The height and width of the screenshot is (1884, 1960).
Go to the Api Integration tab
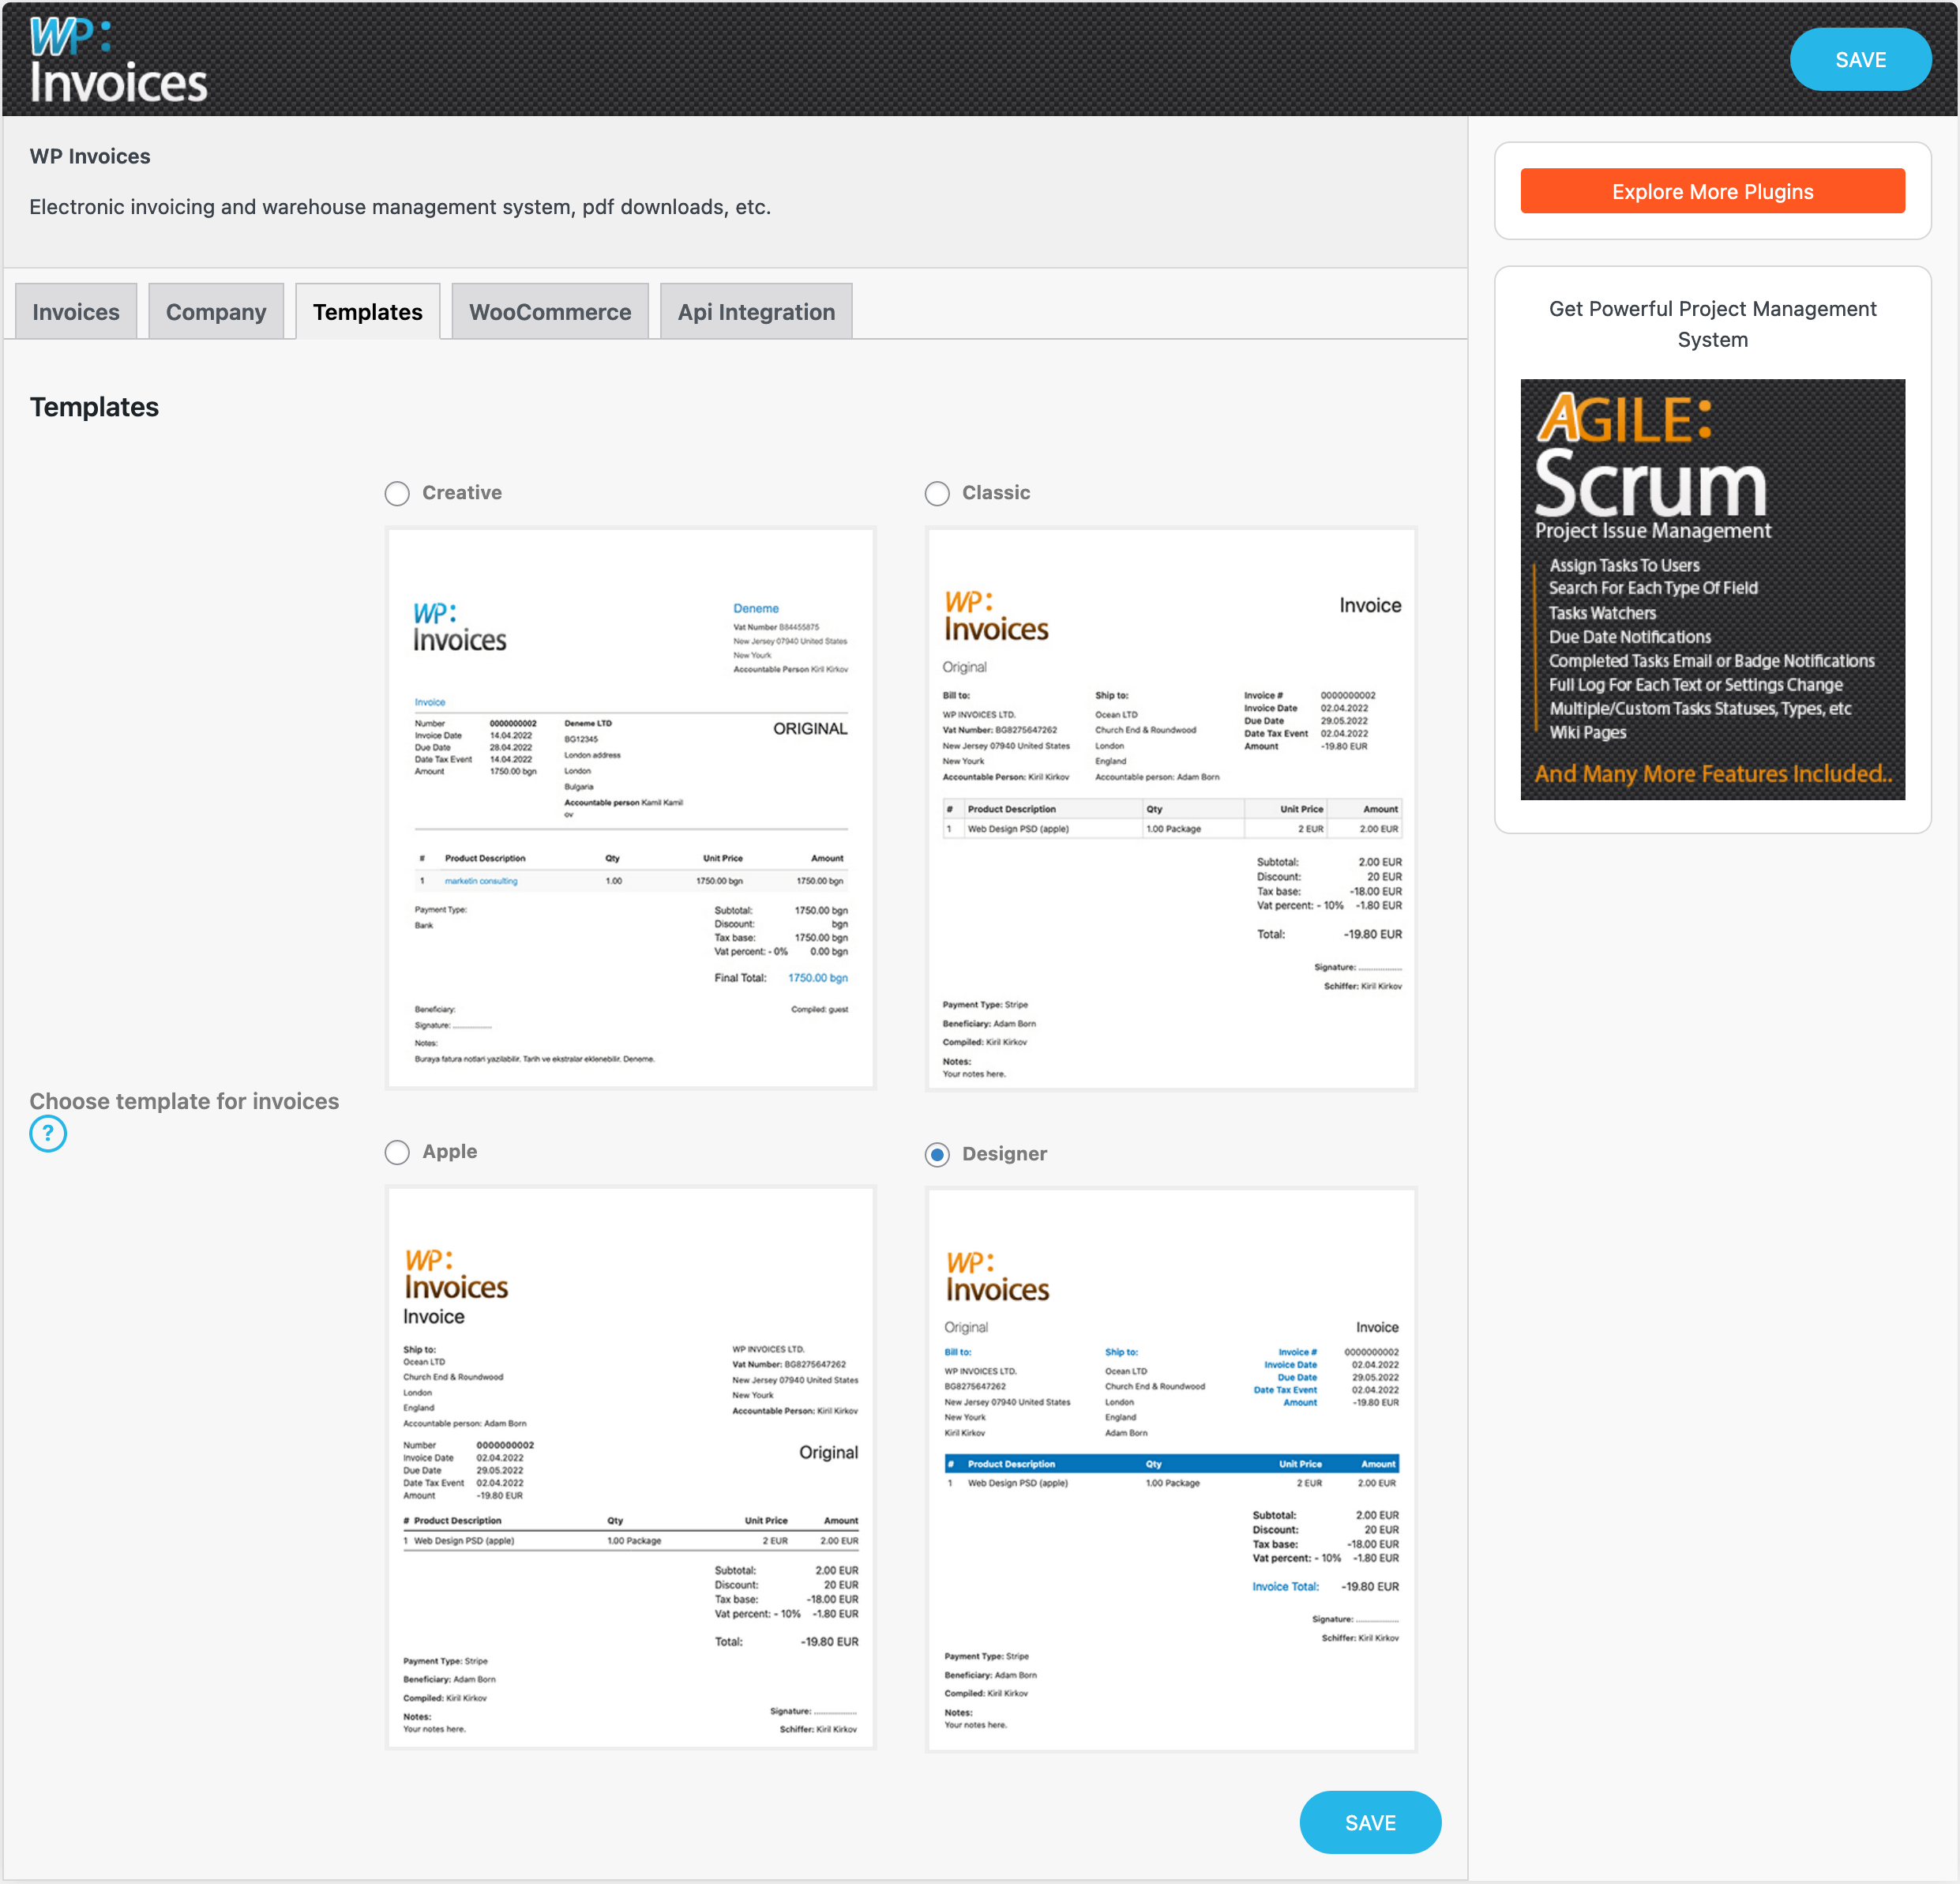tap(756, 312)
